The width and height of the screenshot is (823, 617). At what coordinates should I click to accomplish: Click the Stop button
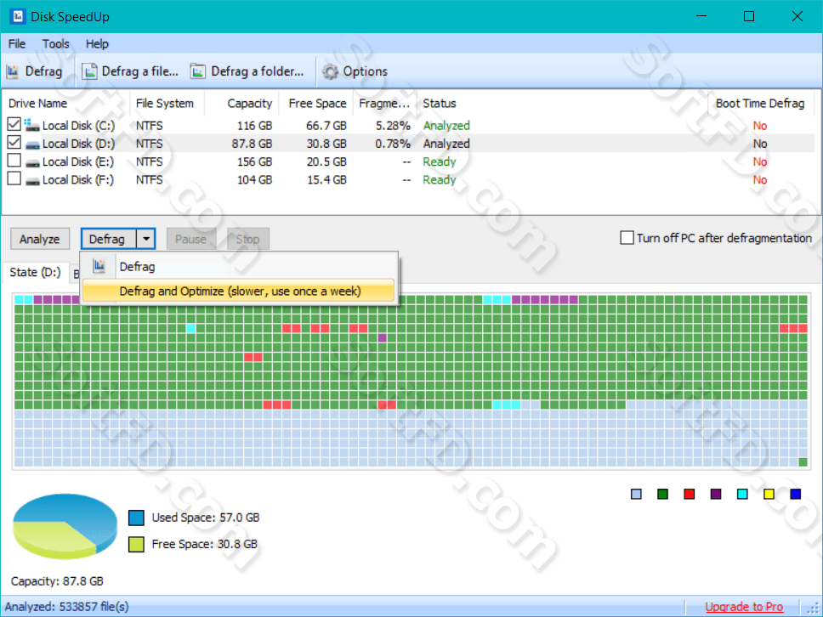click(x=247, y=240)
